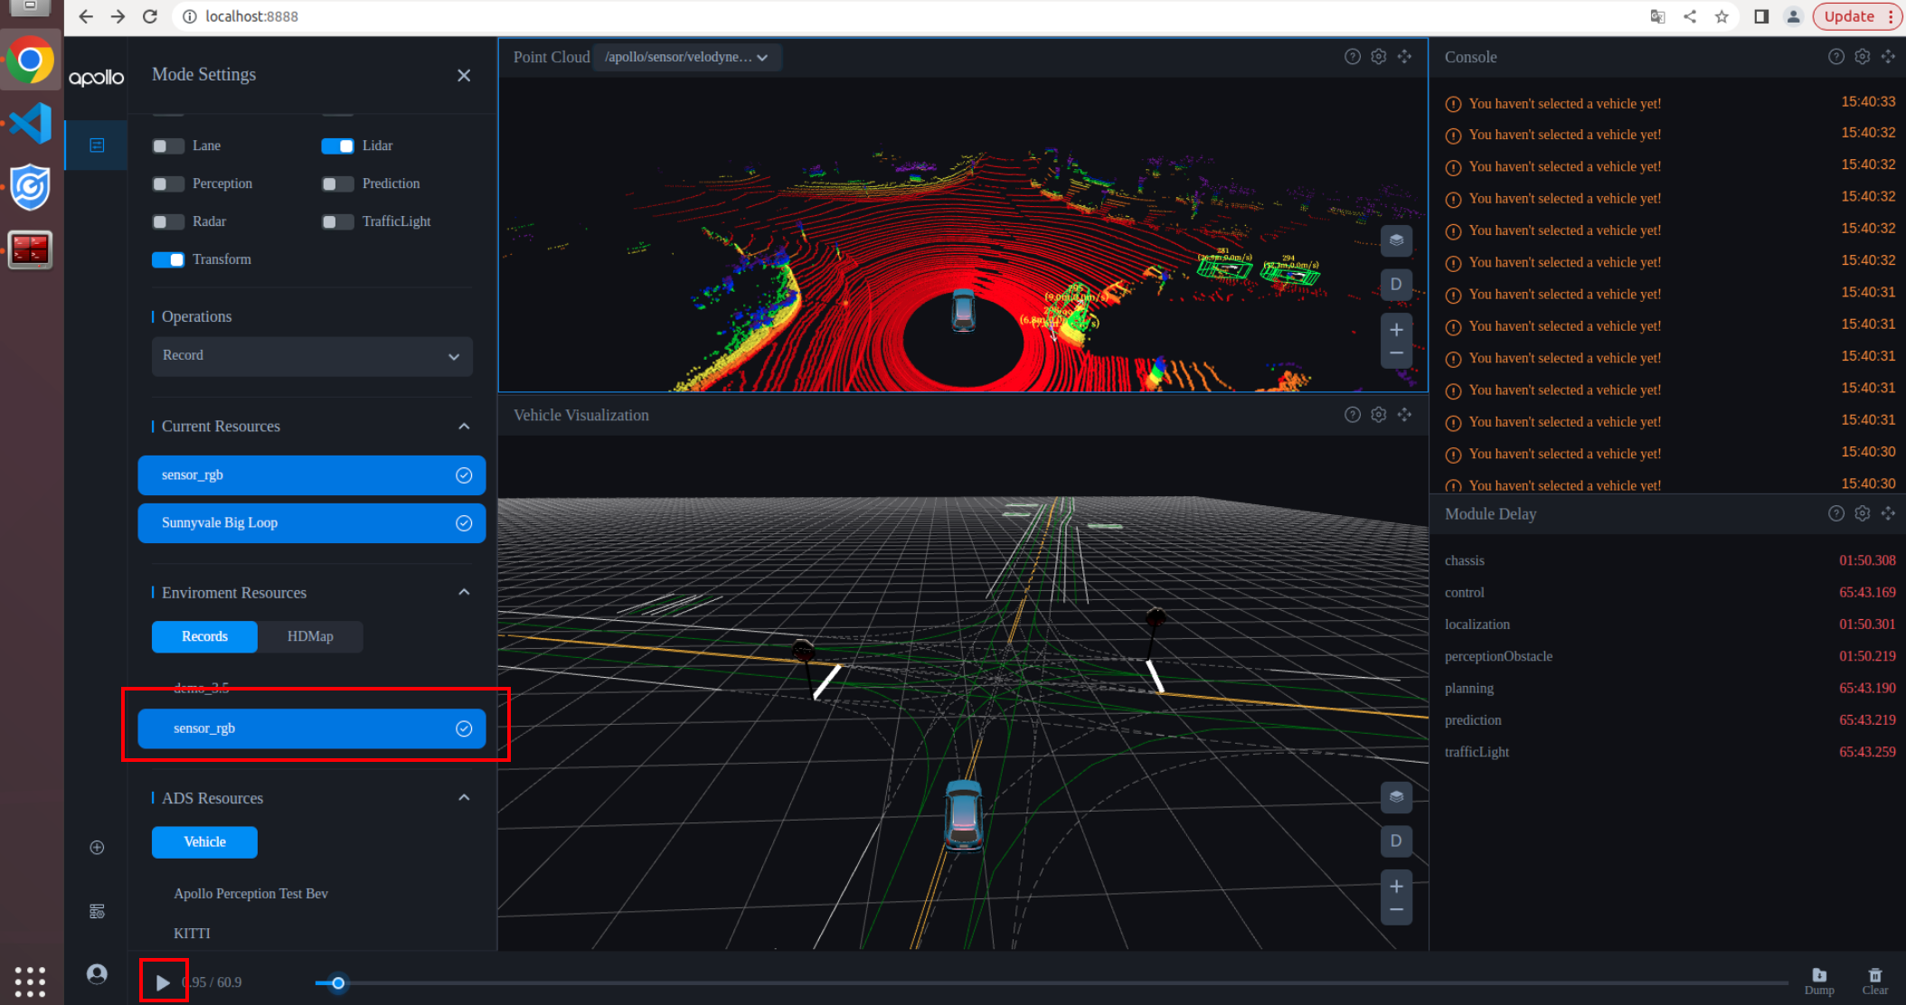Select Apollo Perception Test Bev vehicle
The width and height of the screenshot is (1906, 1005).
[x=250, y=894]
